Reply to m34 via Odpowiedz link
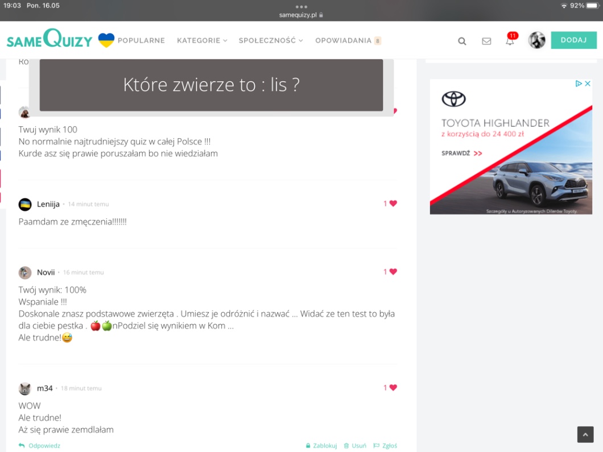The image size is (603, 452). click(x=40, y=446)
